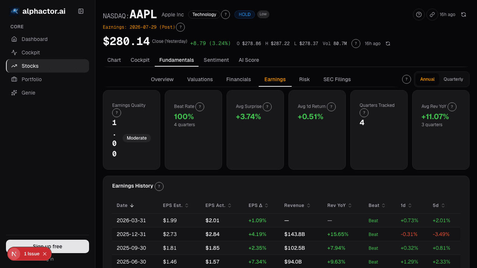Open Portfolio in sidebar
Image resolution: width=477 pixels, height=268 pixels.
[x=47, y=79]
